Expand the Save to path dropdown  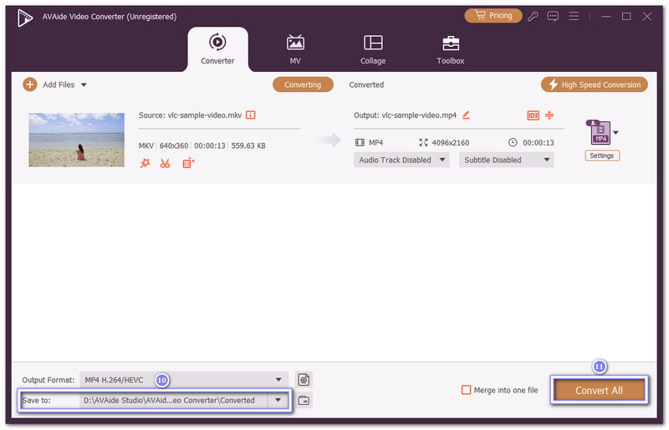tap(278, 401)
